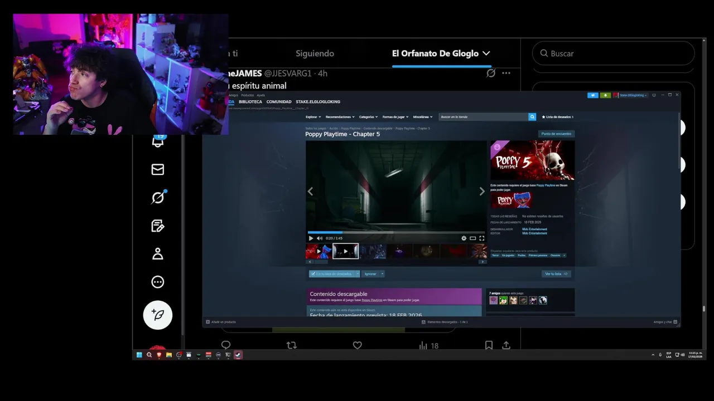
Task: Open the Categorías store menu
Action: pyautogui.click(x=368, y=117)
